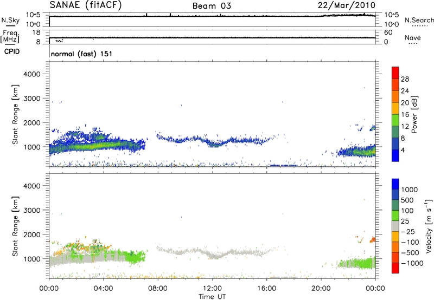This screenshot has width=434, height=300.
Task: Click the 2000 tick on the velocity panel
Action: pos(31,234)
